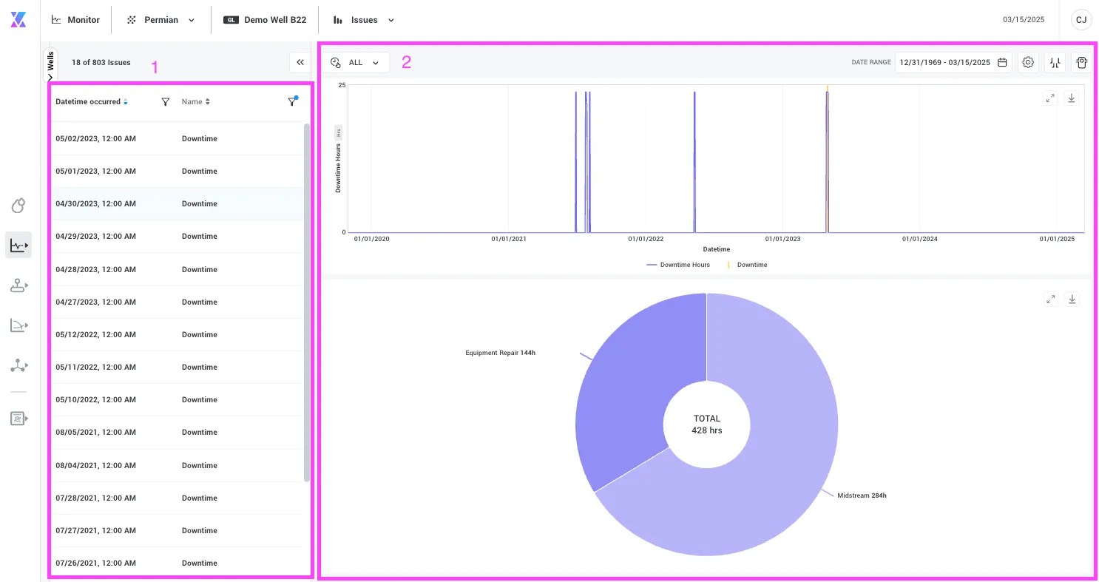Viewport: 1099px width, 582px height.
Task: Go to the Monitor section
Action: (75, 20)
